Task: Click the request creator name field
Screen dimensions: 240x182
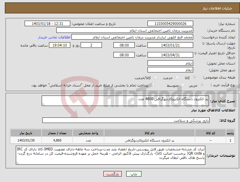Action: click(x=132, y=37)
